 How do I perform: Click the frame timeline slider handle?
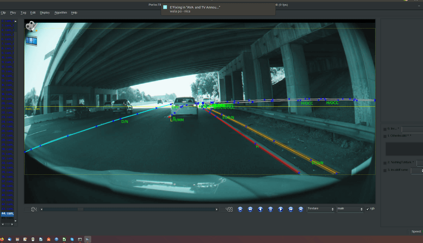[80, 209]
